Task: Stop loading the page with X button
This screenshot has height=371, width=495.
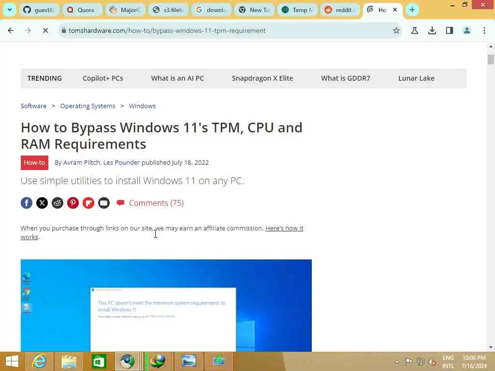Action: click(x=45, y=30)
